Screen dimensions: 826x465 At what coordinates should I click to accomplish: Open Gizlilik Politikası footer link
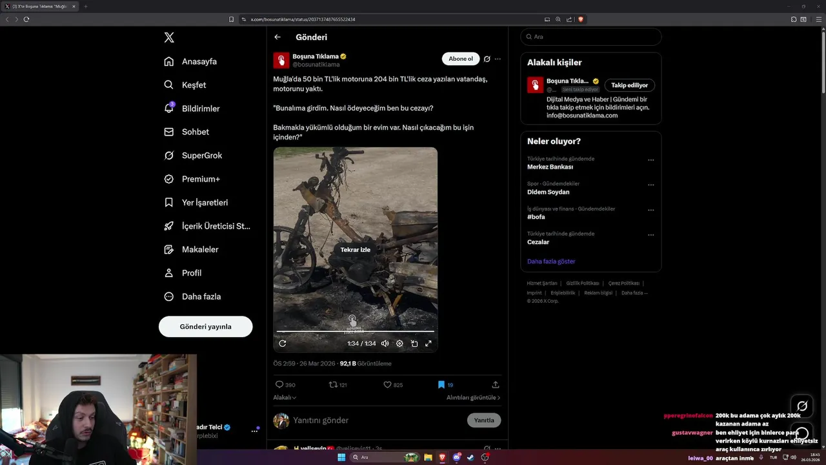583,284
